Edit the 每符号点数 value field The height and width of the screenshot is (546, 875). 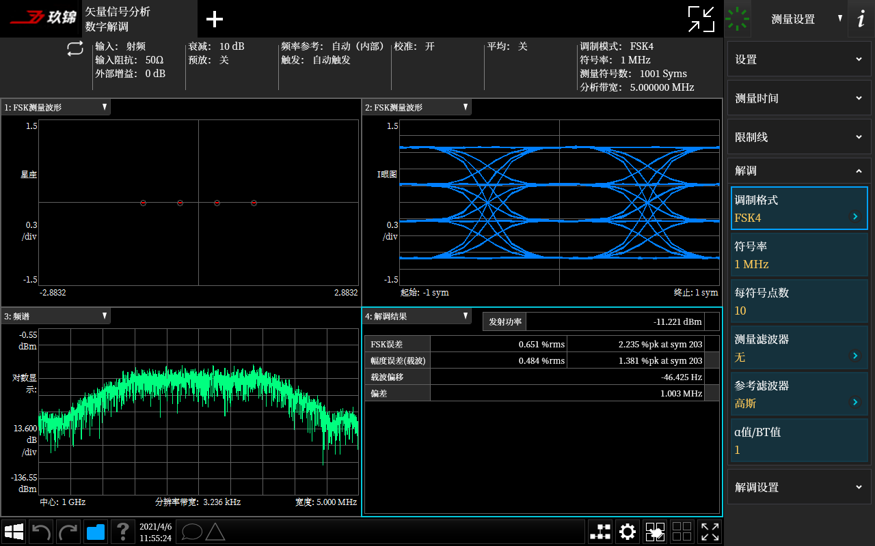(799, 301)
